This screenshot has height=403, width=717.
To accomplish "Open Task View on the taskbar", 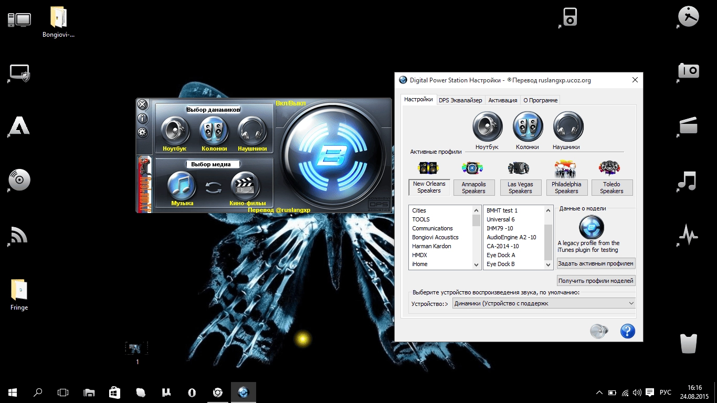I will [63, 392].
